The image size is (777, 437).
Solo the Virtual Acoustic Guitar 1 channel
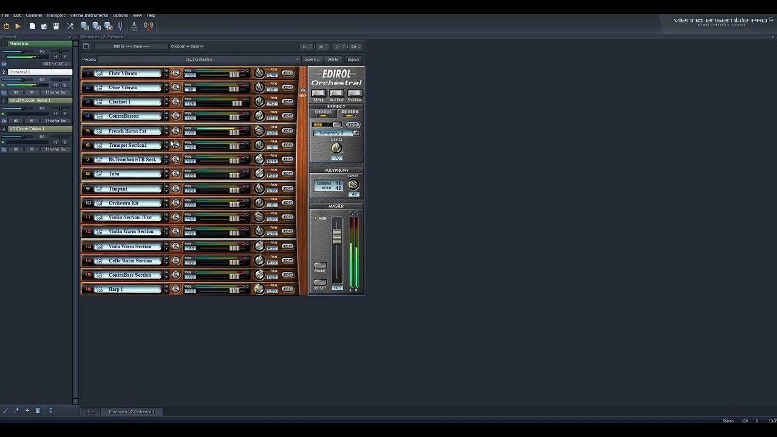(65, 114)
